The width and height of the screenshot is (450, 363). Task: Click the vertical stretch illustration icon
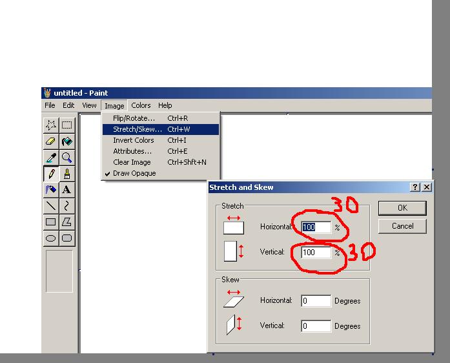234,251
